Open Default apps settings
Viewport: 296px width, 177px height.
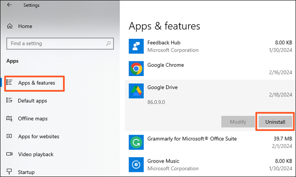(32, 101)
